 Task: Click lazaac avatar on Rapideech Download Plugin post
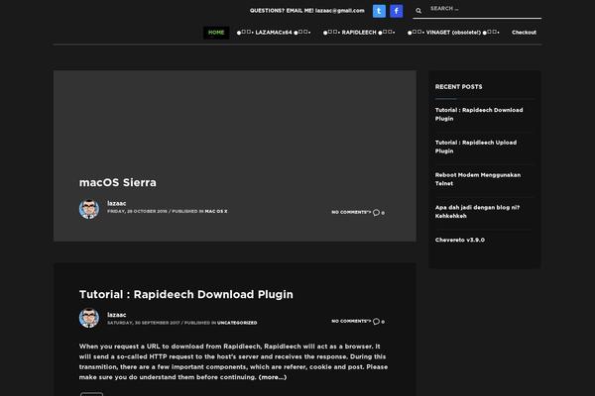(89, 318)
